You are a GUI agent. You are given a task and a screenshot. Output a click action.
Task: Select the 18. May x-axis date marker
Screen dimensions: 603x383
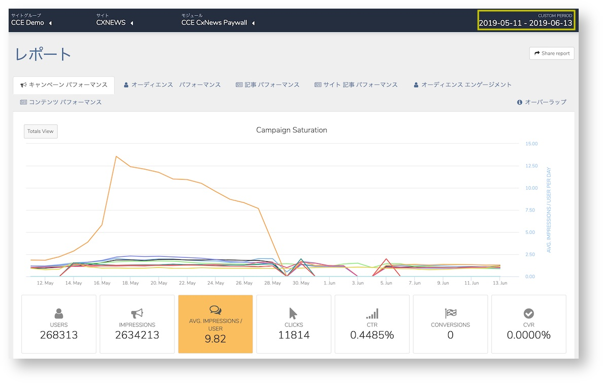pyautogui.click(x=130, y=283)
